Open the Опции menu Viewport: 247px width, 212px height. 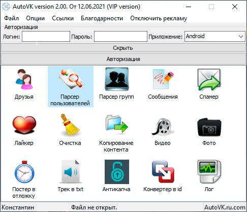pos(36,18)
